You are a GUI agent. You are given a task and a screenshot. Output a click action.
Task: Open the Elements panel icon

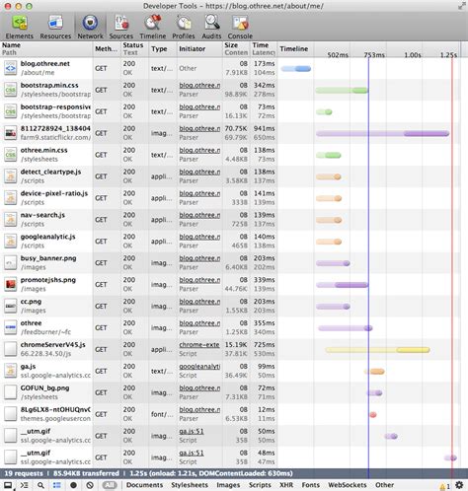pyautogui.click(x=20, y=23)
